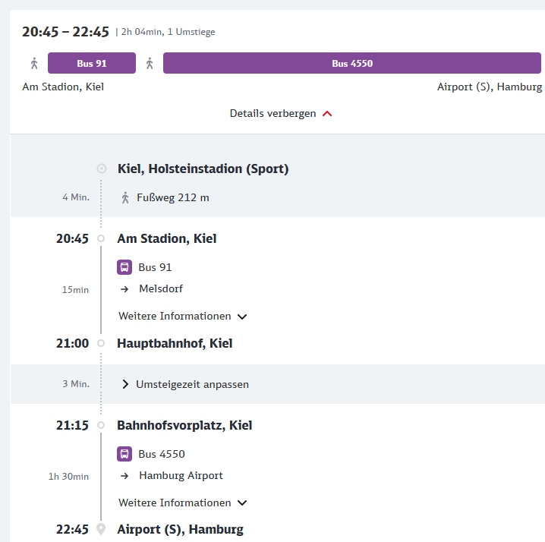The height and width of the screenshot is (542, 545).
Task: Collapse the trip with Details verbergen
Action: pos(281,113)
